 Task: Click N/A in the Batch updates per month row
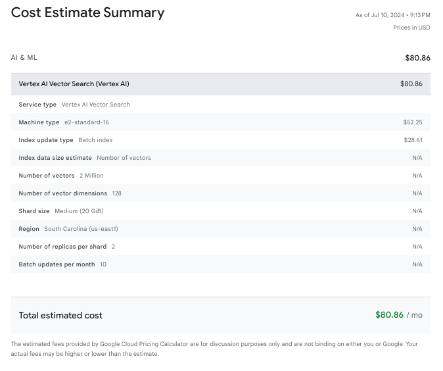tap(417, 264)
